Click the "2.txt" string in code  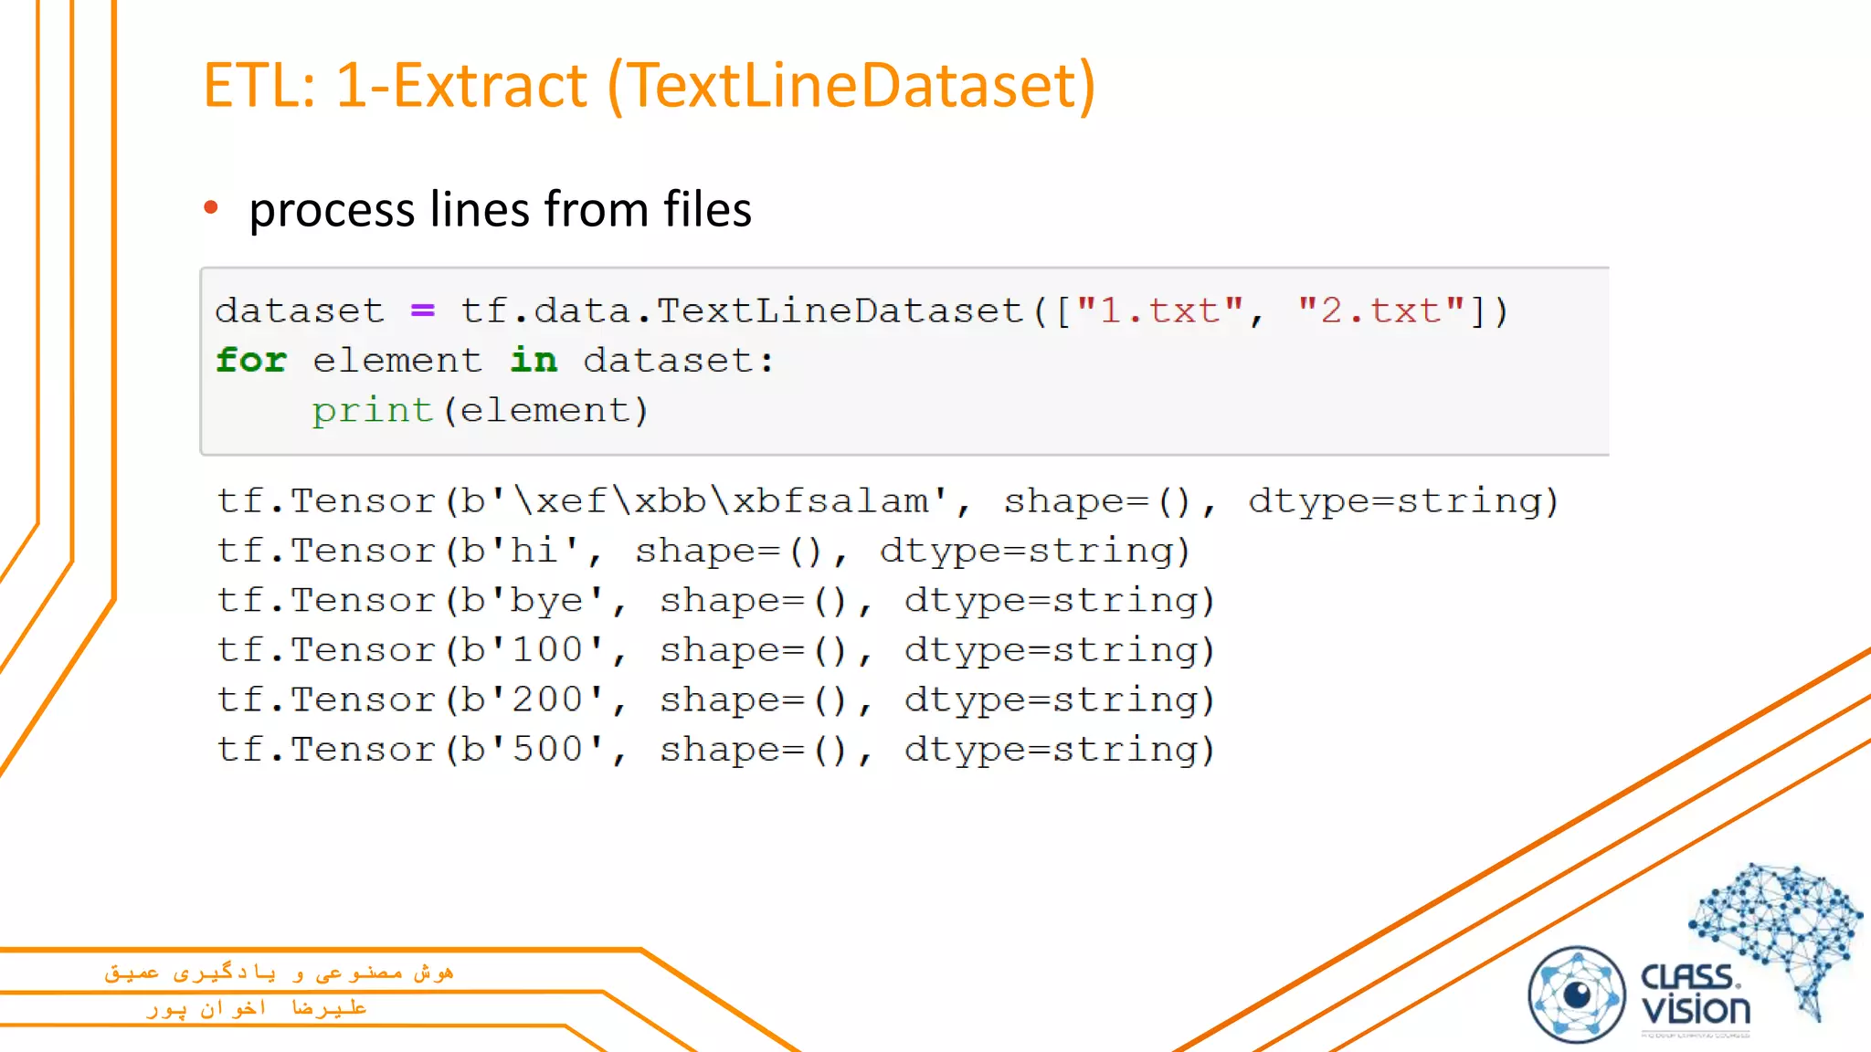coord(1380,310)
